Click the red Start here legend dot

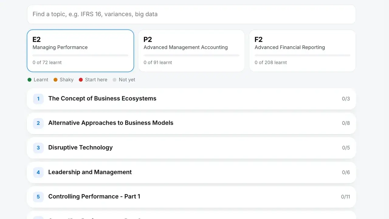81,80
